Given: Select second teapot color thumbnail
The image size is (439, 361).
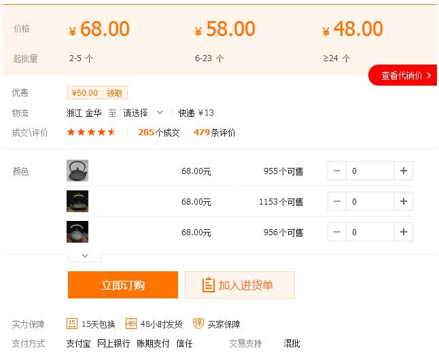Looking at the screenshot, I should pos(77,201).
